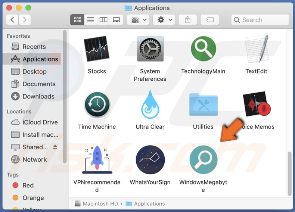Select the TechnologyMain green magnifier icon

tap(204, 49)
